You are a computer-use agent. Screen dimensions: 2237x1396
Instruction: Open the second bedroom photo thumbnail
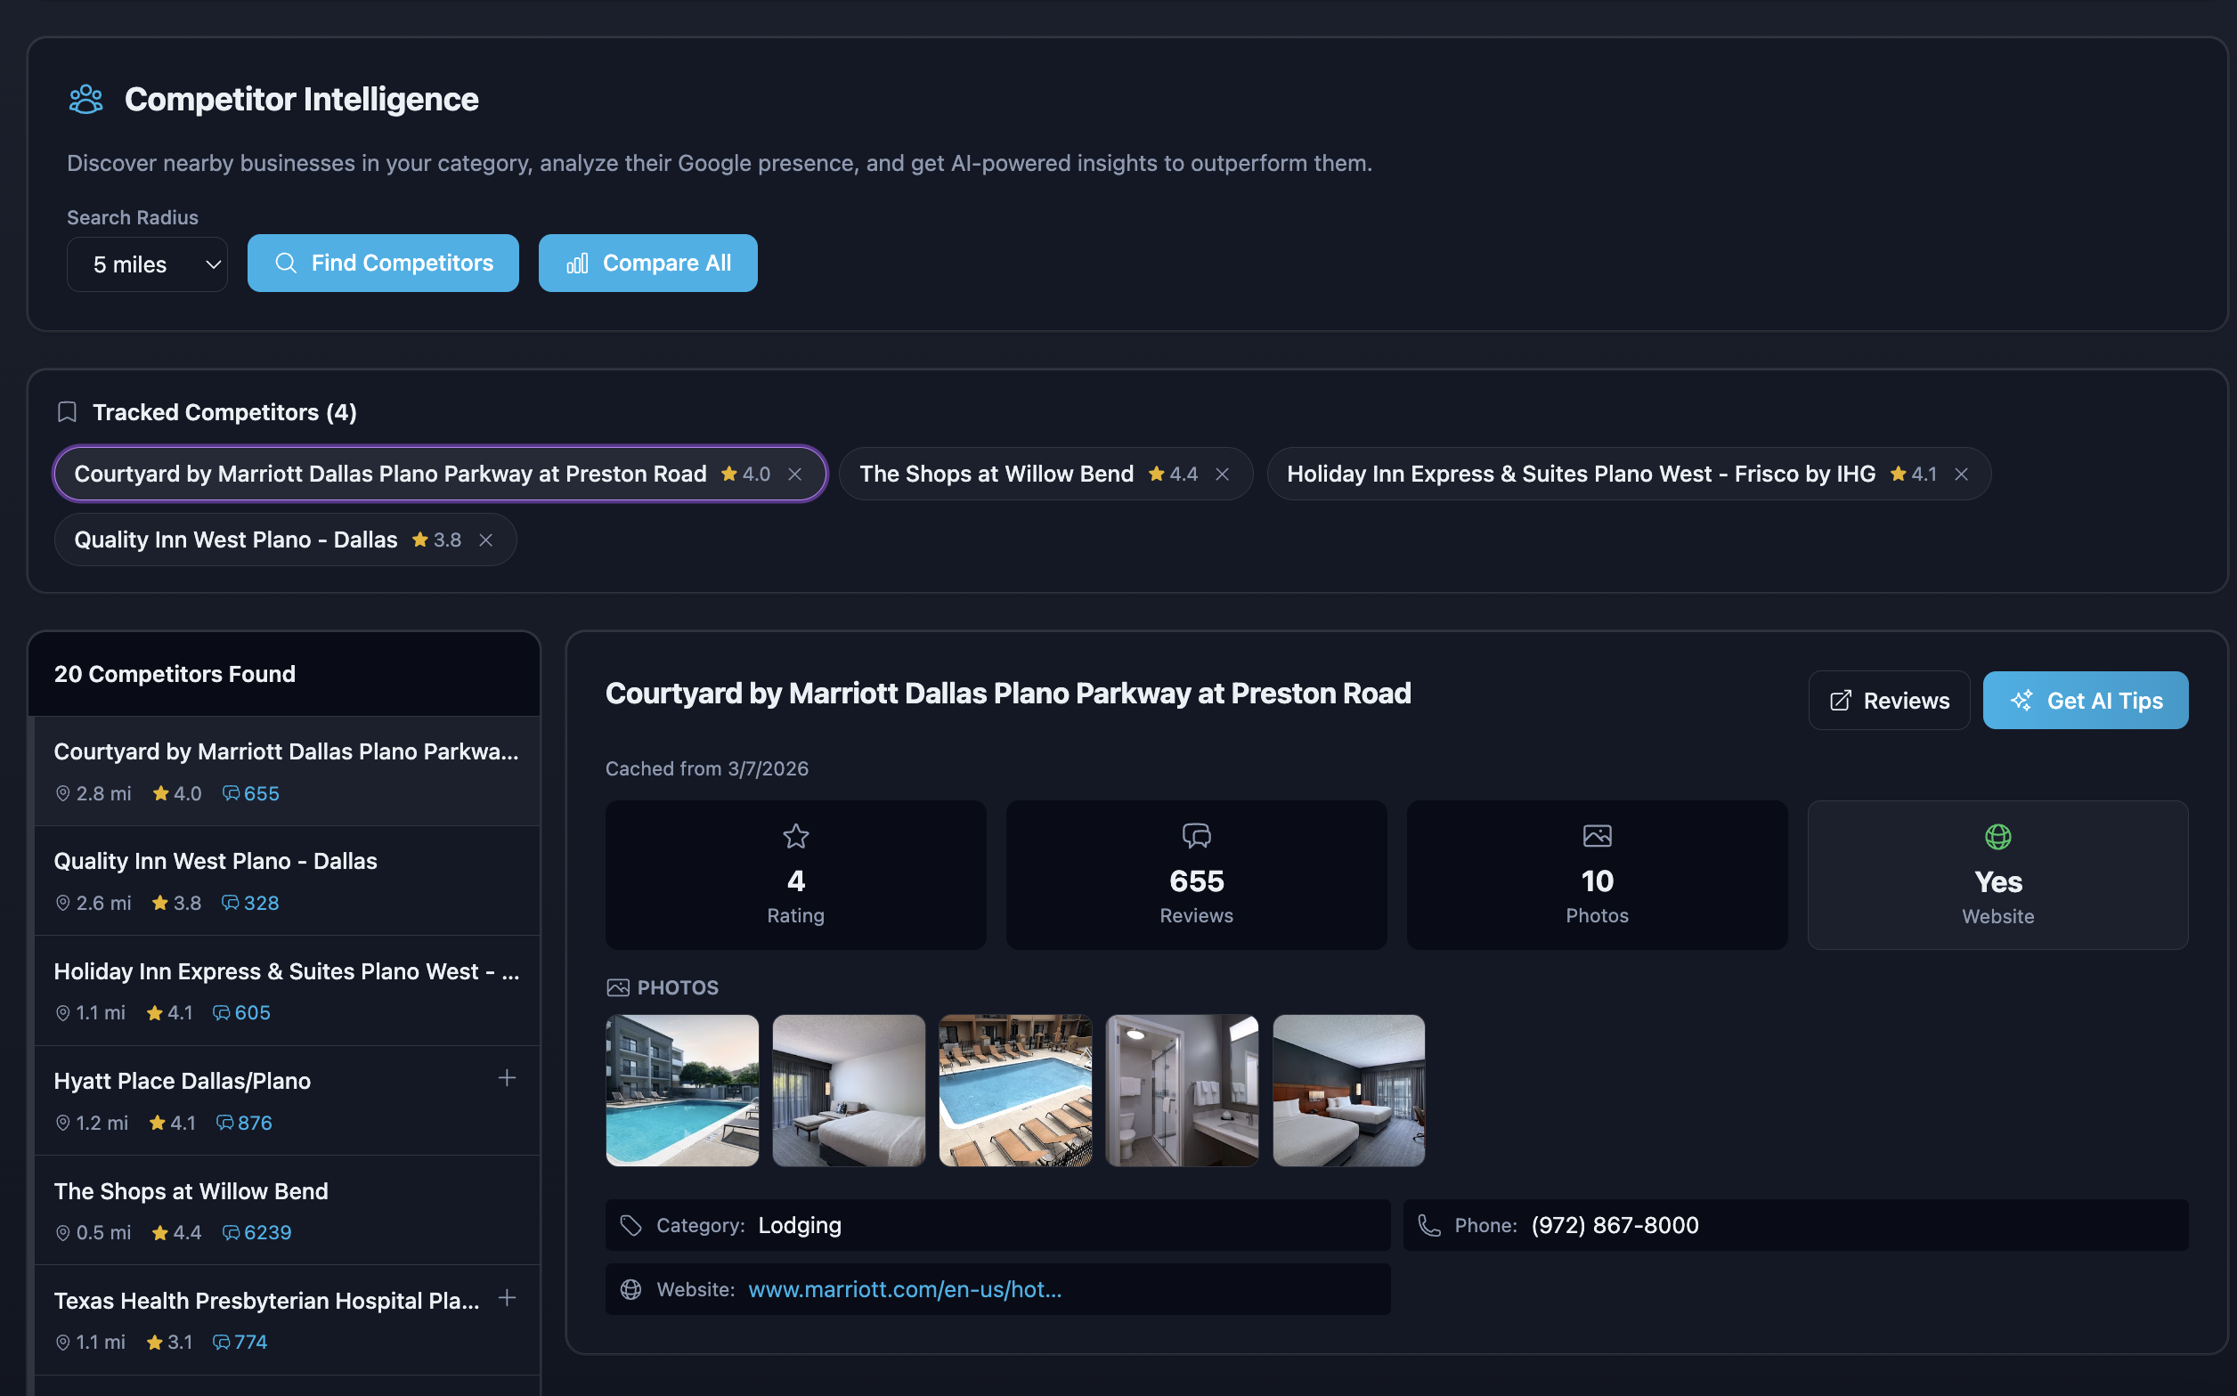pos(849,1091)
